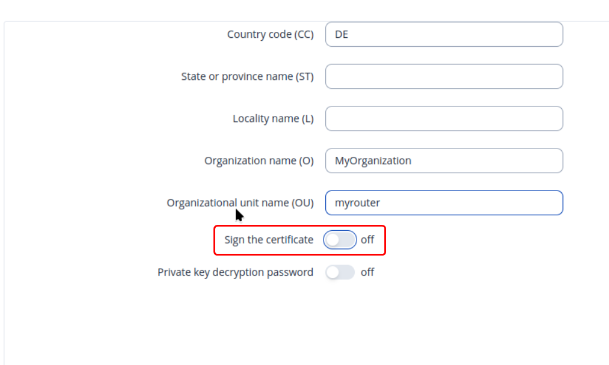Click the 'DE' text in Country code

[x=342, y=34]
